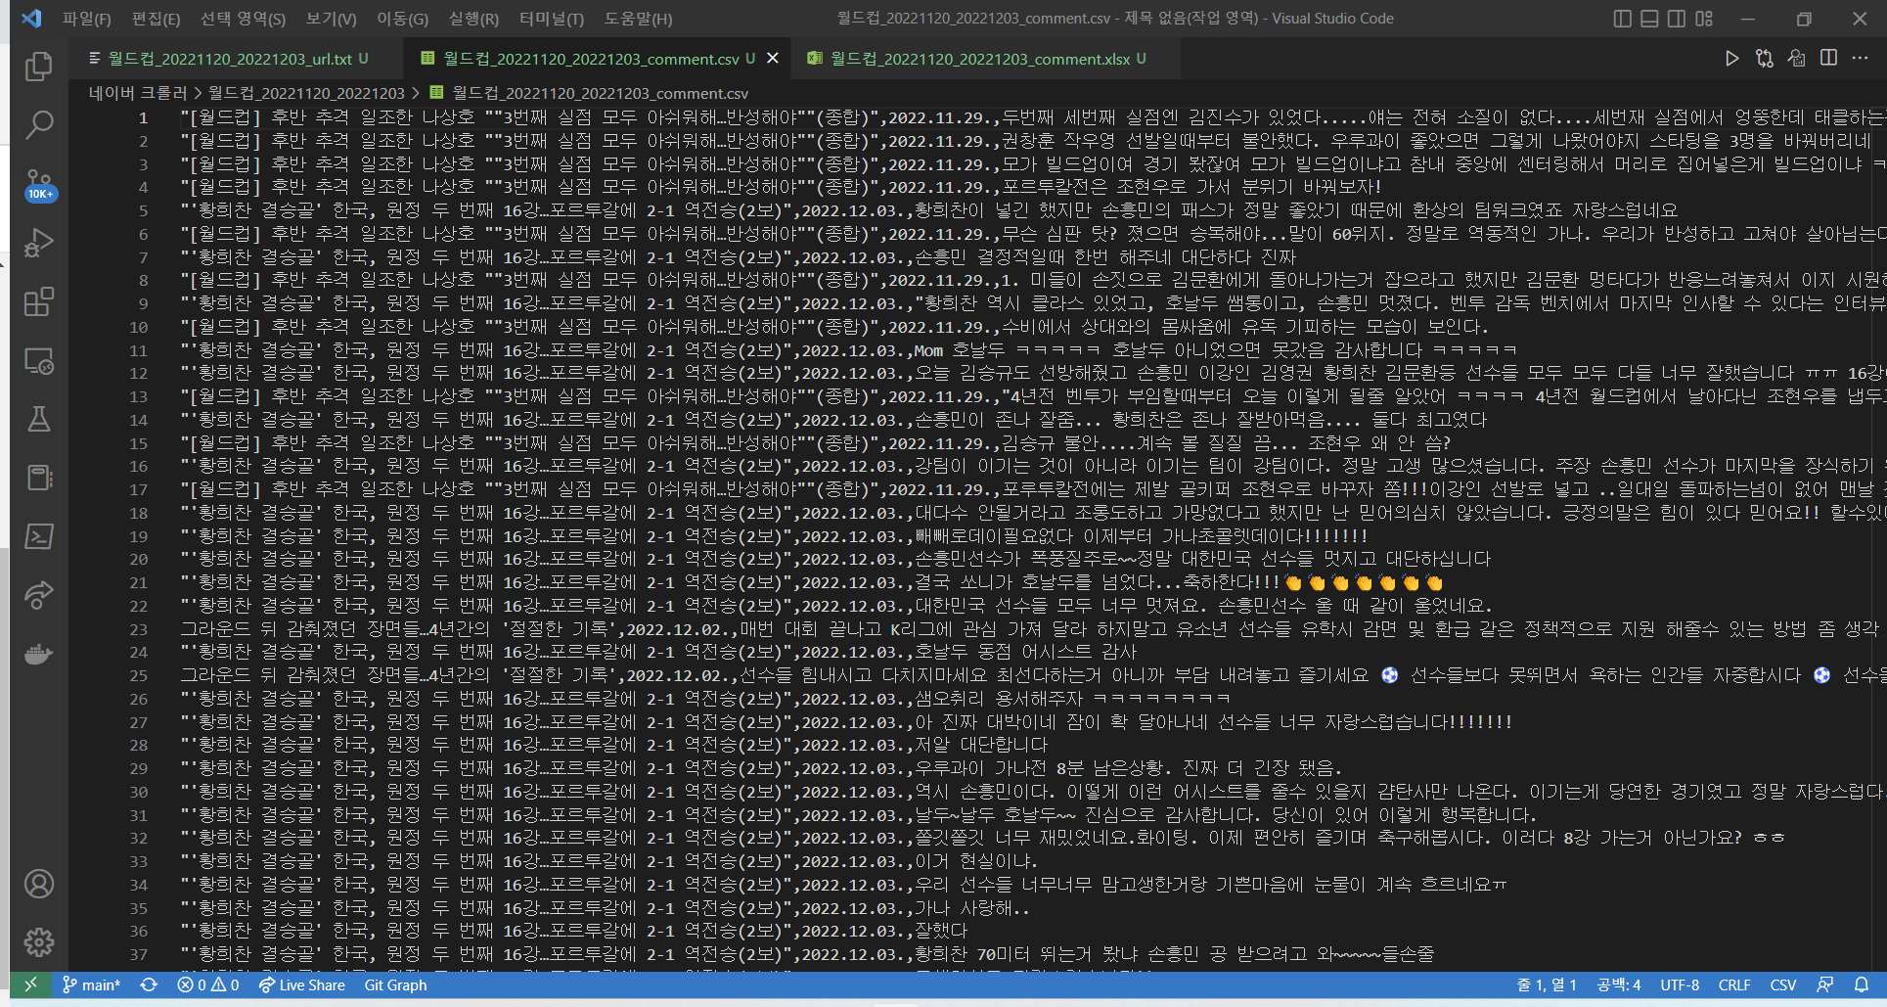
Task: Change the UTF-8 encoding
Action: 1680,985
